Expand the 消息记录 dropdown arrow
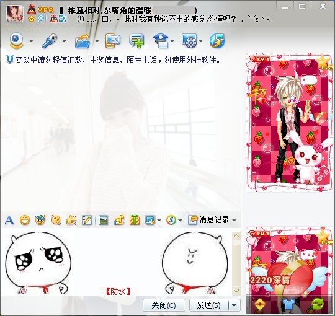The image size is (335, 316). pyautogui.click(x=234, y=220)
